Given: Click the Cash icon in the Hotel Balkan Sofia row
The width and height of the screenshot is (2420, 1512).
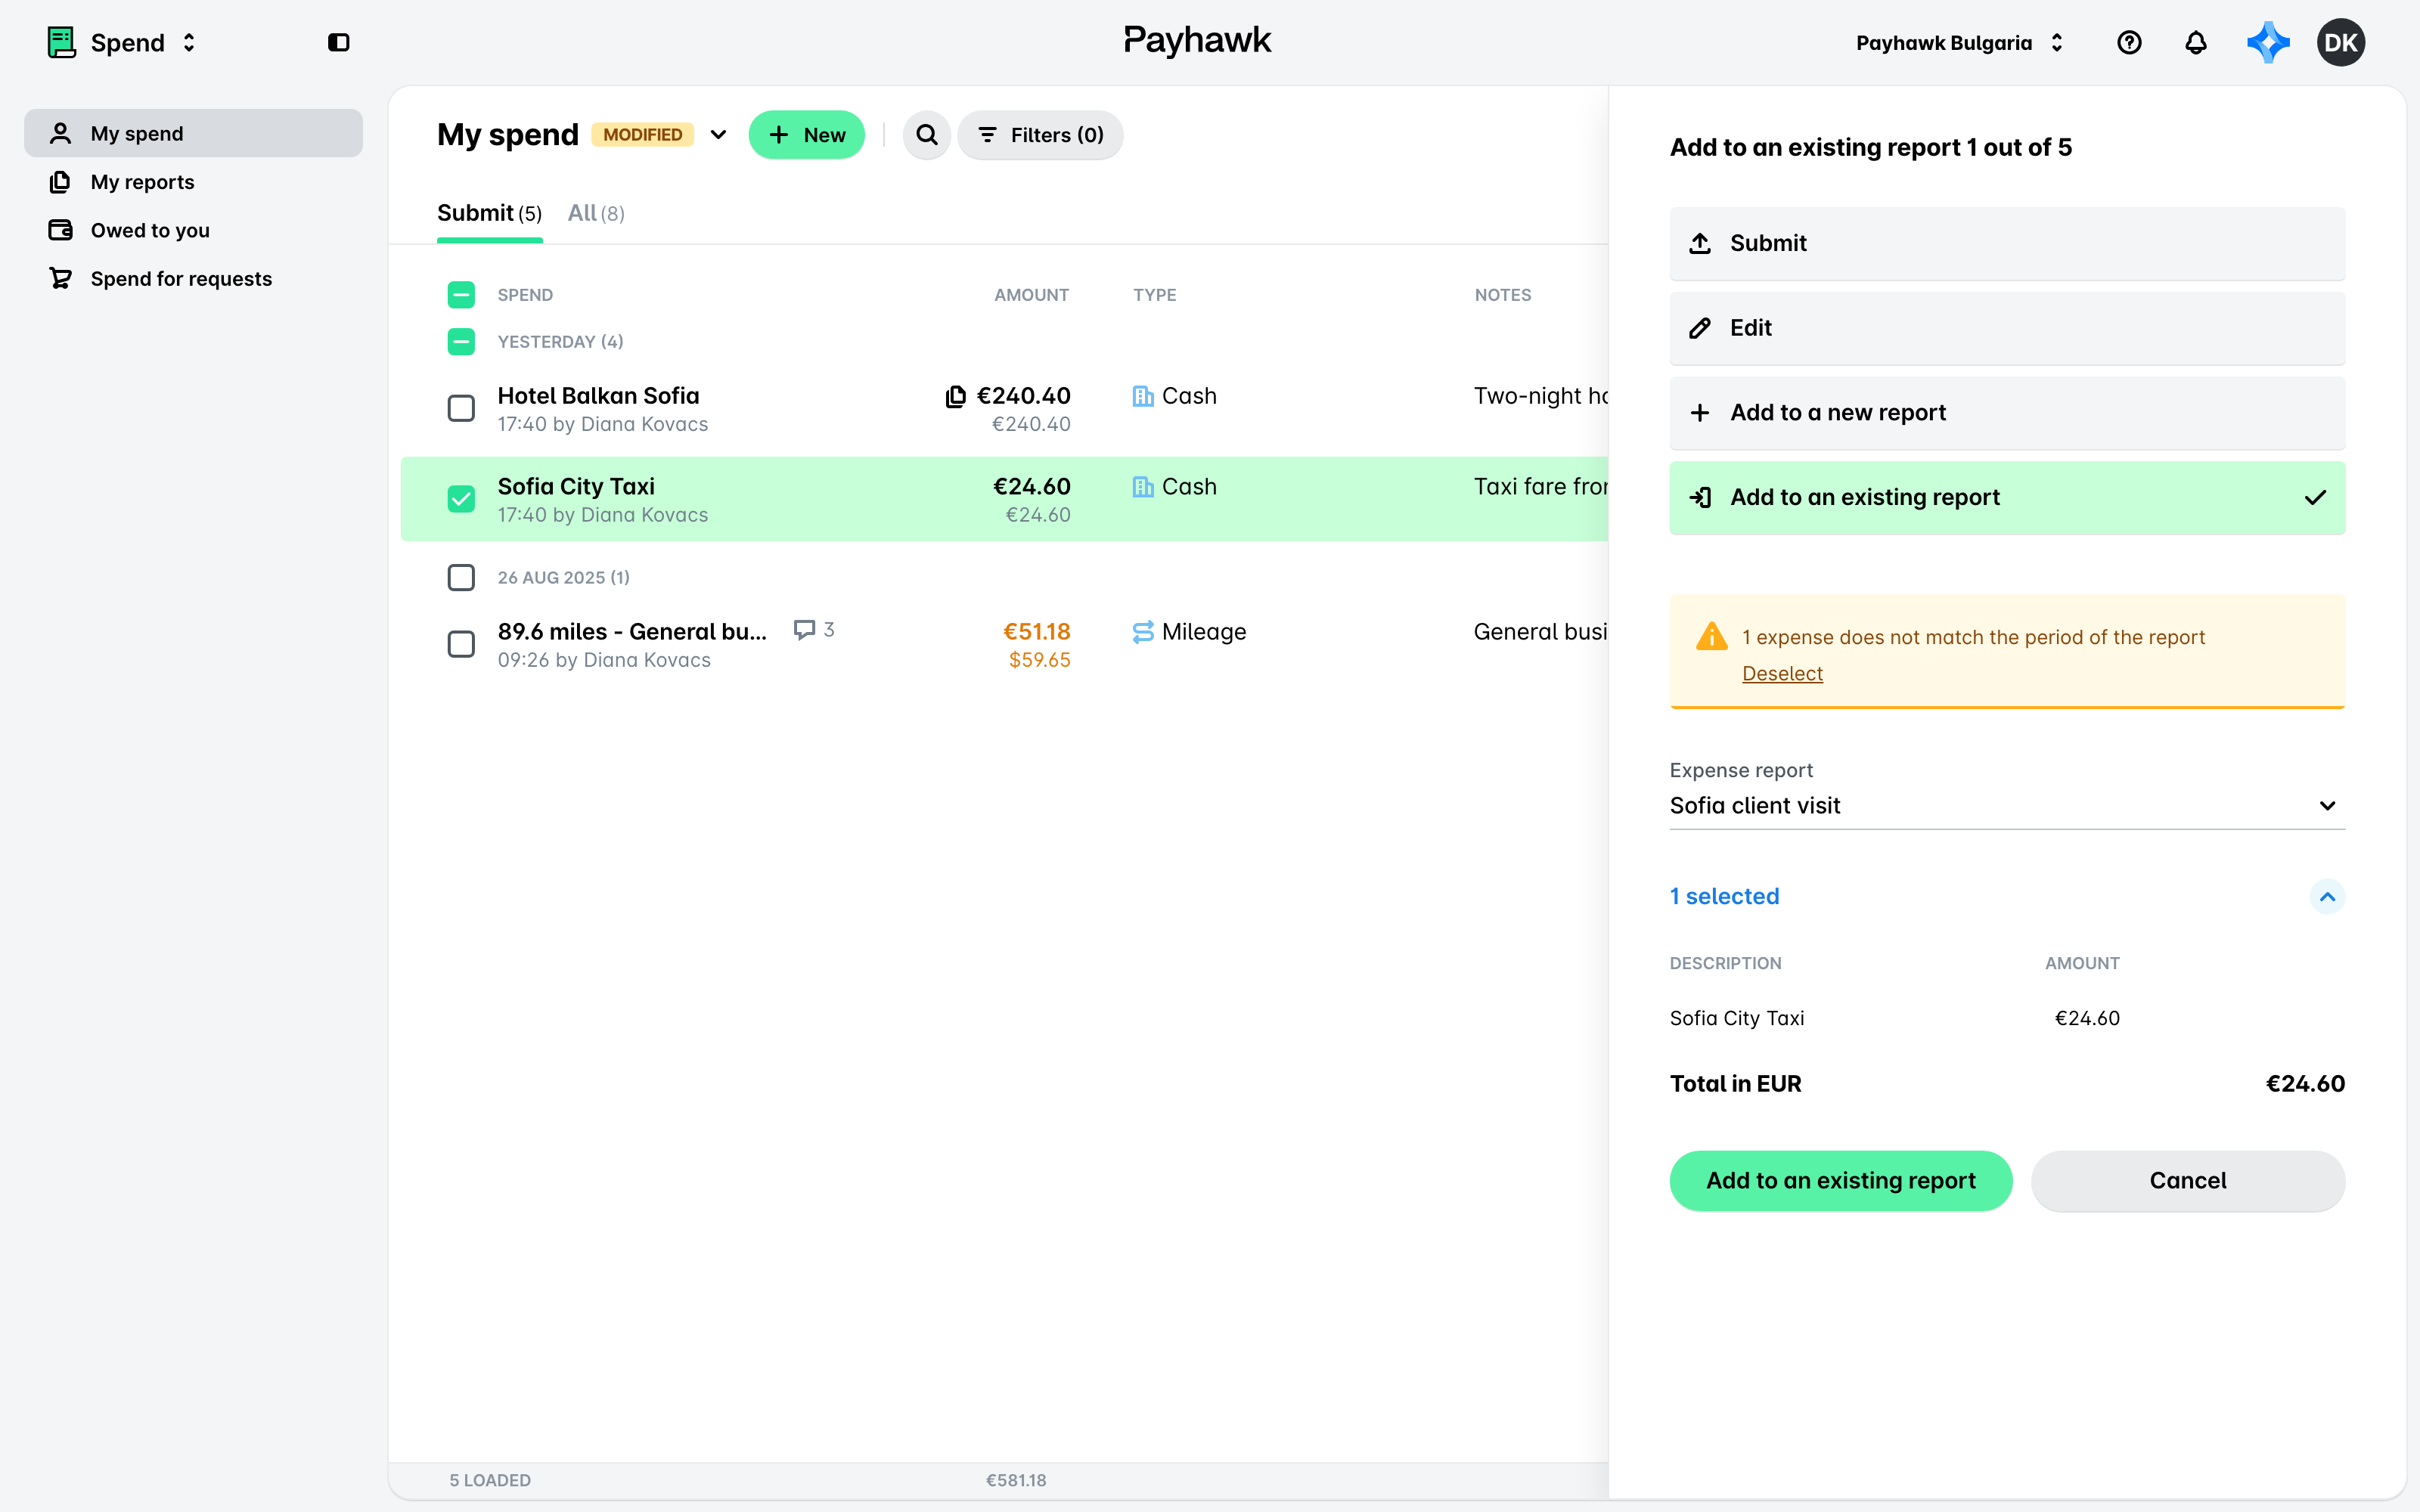Looking at the screenshot, I should pyautogui.click(x=1143, y=396).
